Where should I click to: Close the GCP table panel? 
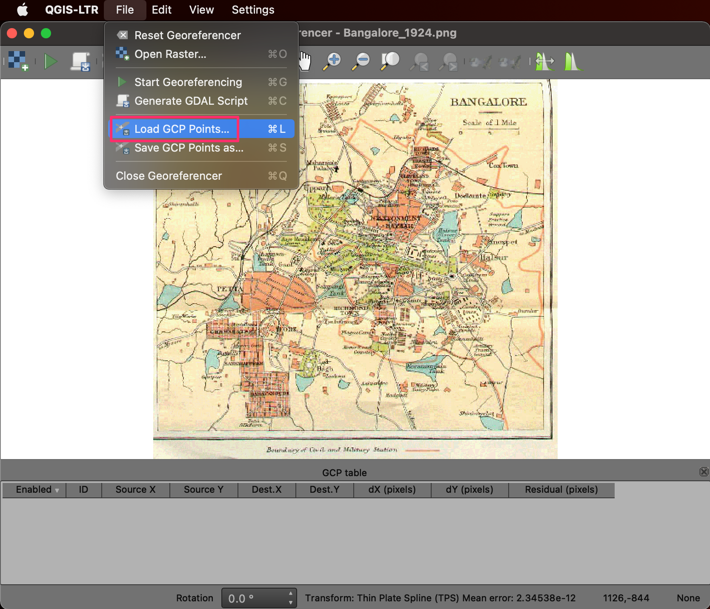tap(704, 471)
